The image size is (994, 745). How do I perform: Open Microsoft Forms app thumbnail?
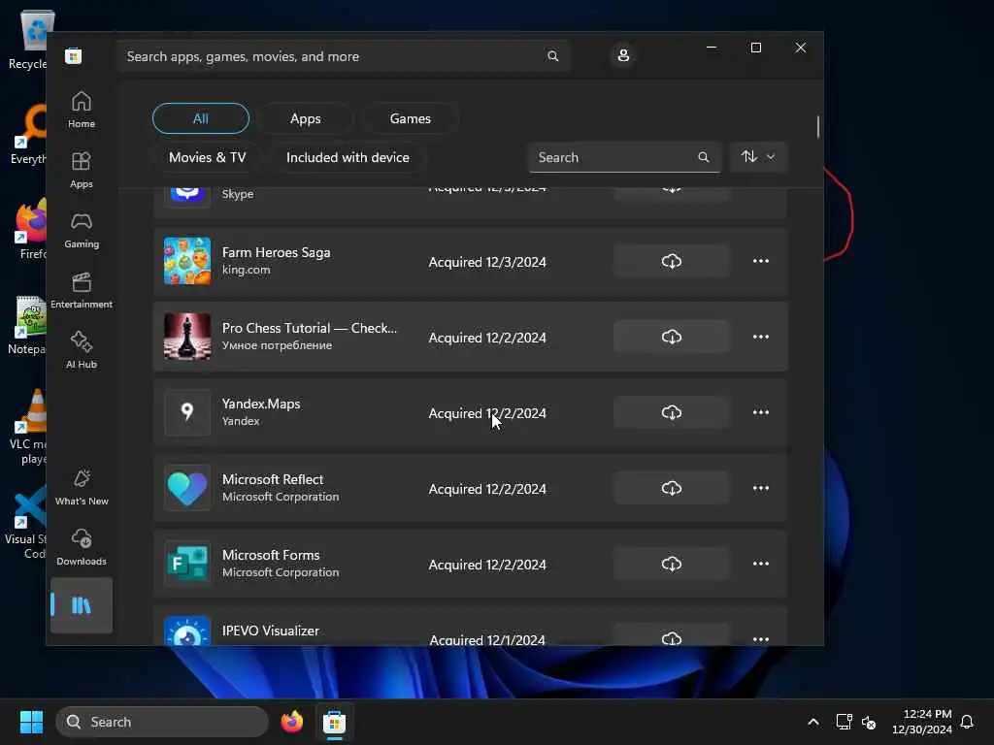(187, 564)
